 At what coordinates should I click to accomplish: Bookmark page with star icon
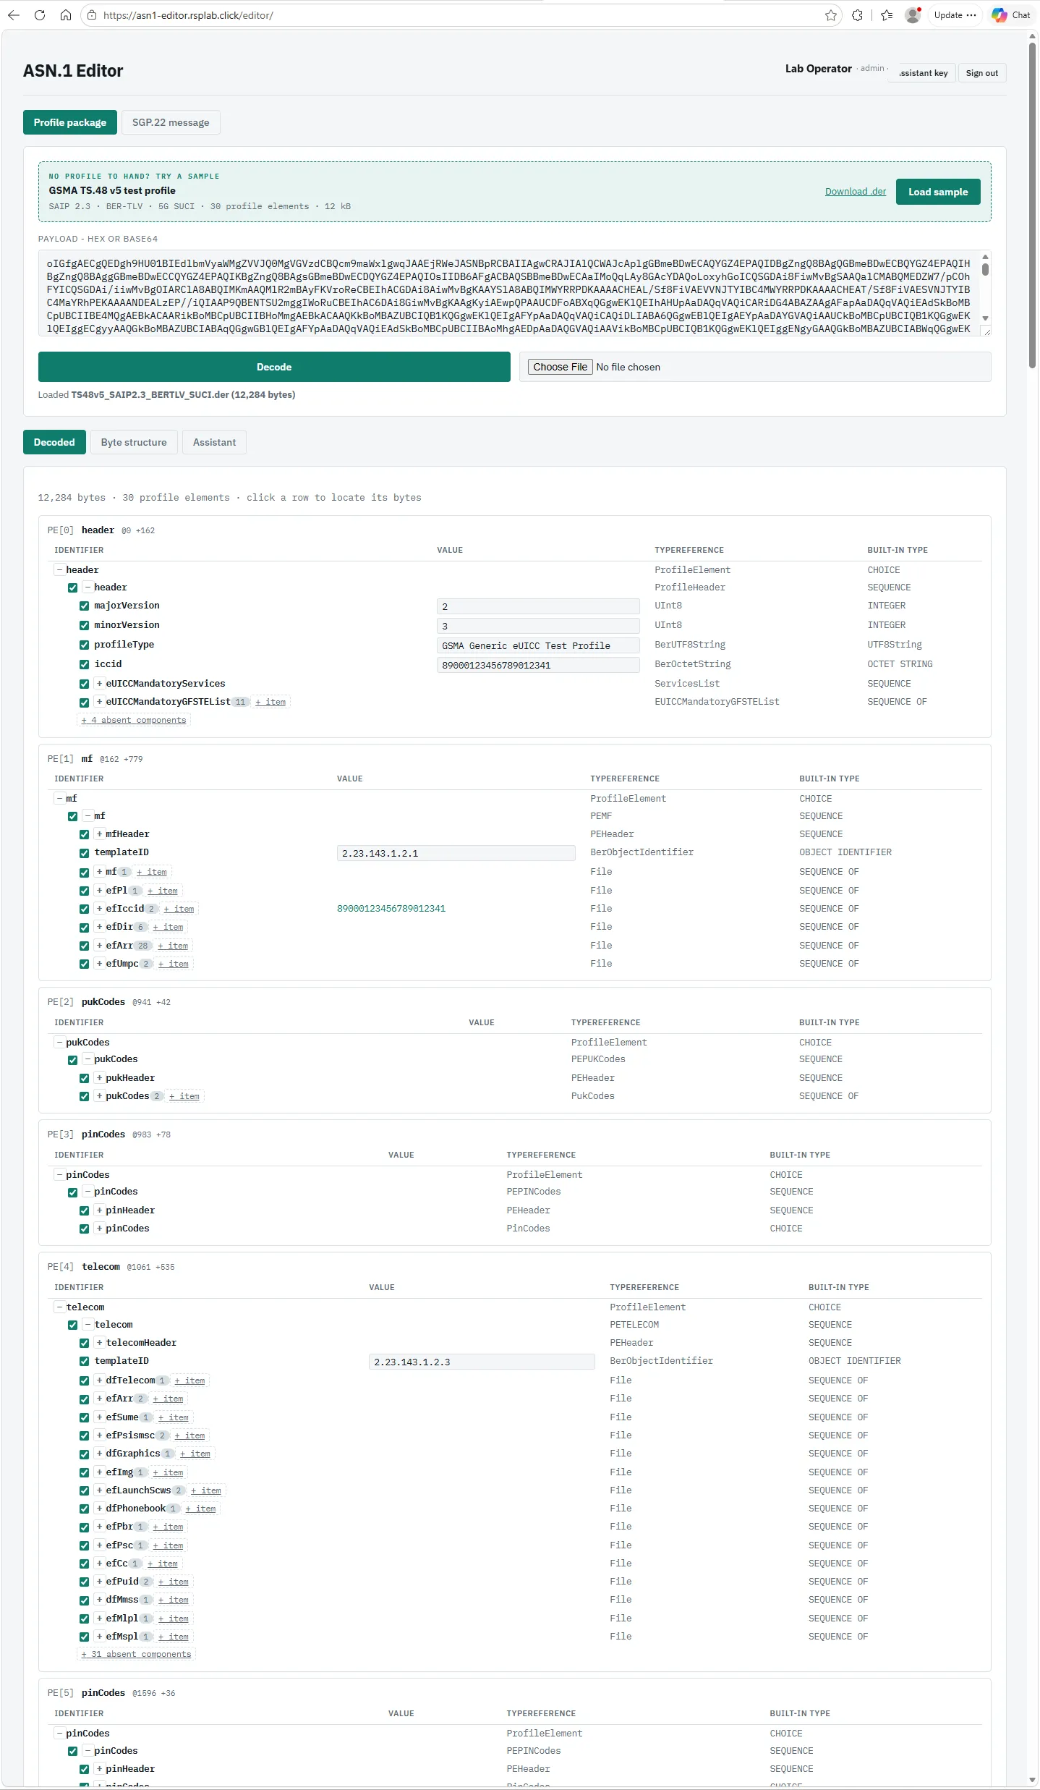point(831,15)
